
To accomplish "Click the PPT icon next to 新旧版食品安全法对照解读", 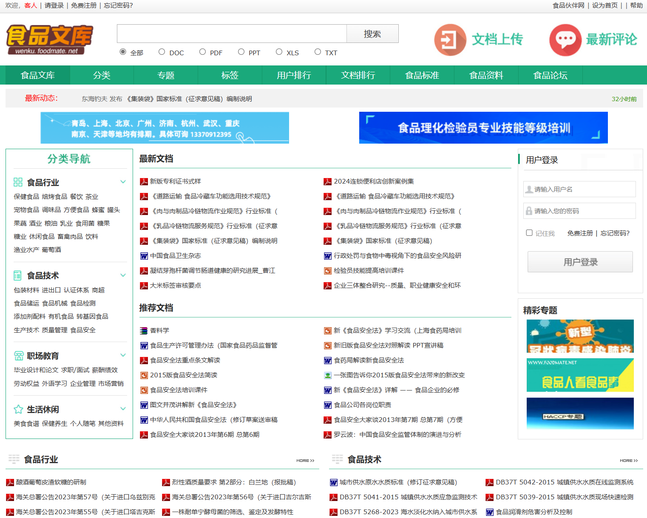I will click(x=328, y=345).
